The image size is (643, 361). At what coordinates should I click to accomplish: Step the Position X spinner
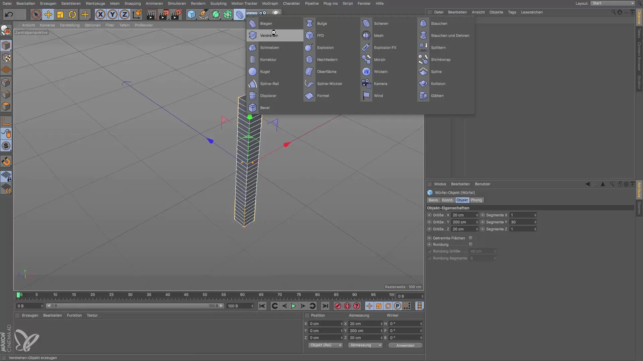tap(342, 324)
